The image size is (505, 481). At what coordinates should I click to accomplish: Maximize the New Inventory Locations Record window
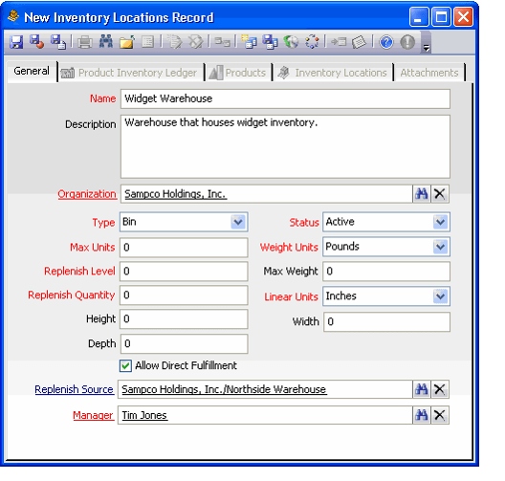click(441, 17)
